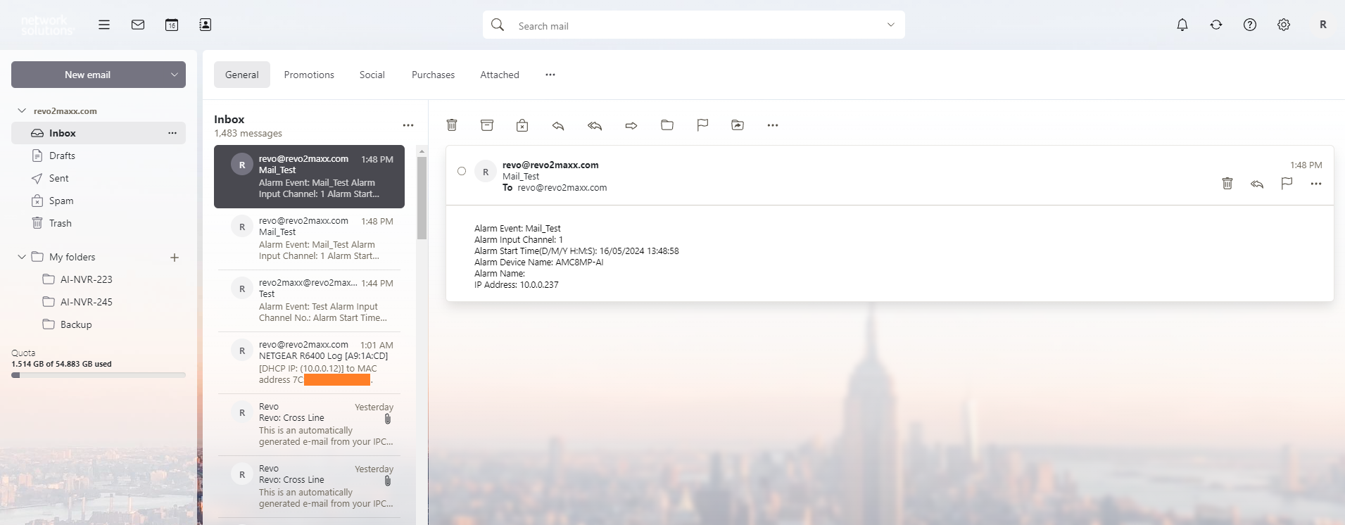1345x525 pixels.
Task: Compose a New email
Action: tap(87, 75)
